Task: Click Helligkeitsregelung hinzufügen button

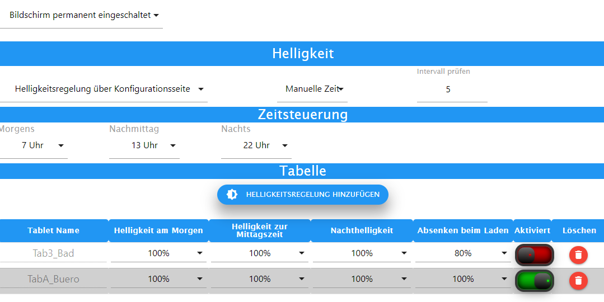Action: point(303,195)
